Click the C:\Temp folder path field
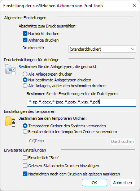140x191 pixels. click(x=67, y=141)
